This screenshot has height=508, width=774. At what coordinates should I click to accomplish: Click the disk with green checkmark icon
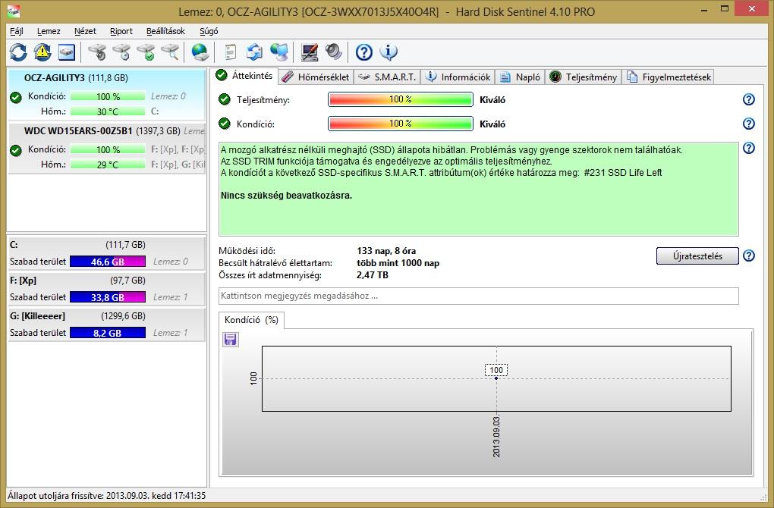[x=146, y=52]
